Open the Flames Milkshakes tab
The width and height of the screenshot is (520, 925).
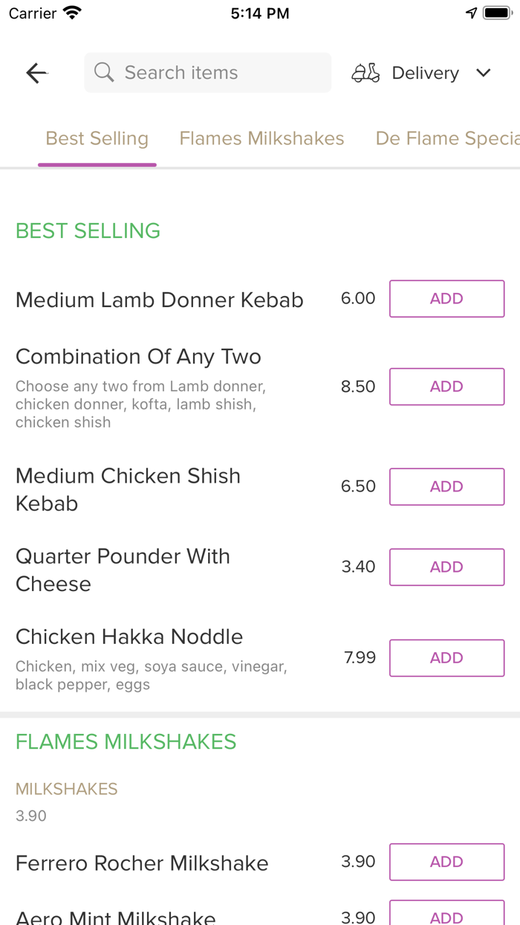coord(261,139)
